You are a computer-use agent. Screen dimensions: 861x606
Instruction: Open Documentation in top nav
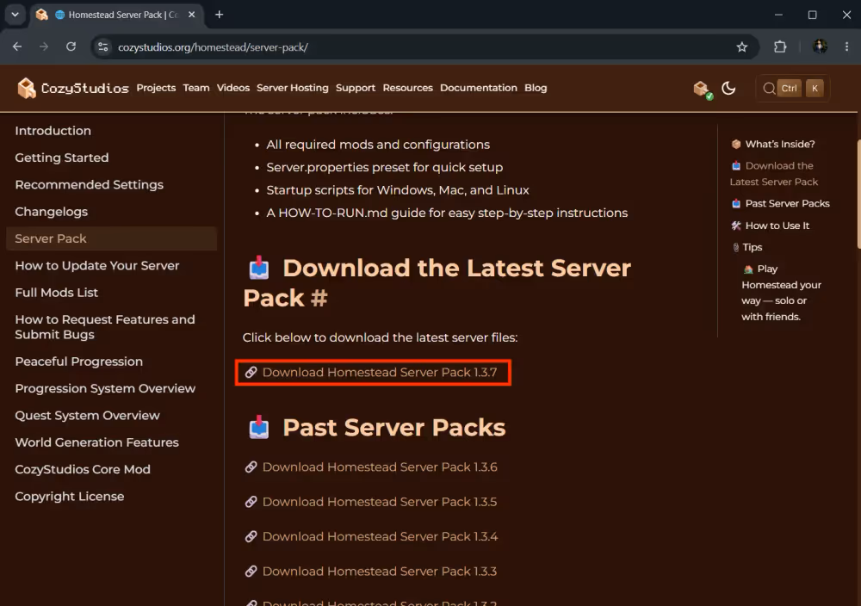point(478,88)
